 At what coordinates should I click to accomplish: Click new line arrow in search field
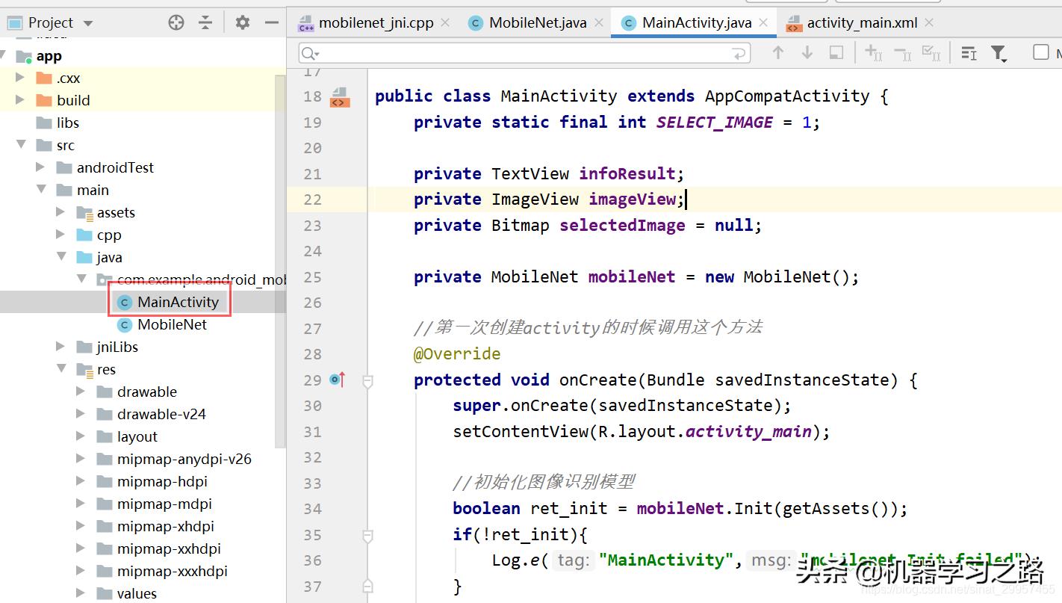point(739,54)
